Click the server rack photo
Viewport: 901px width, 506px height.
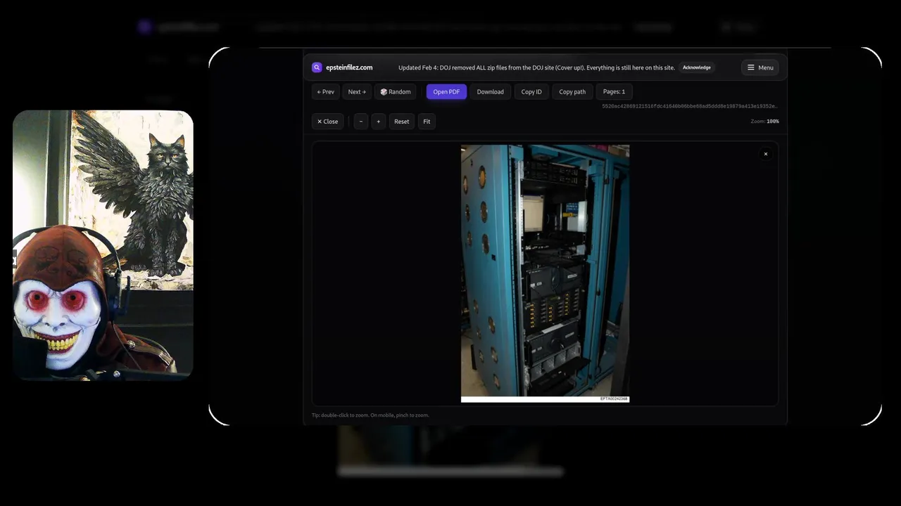(x=545, y=273)
